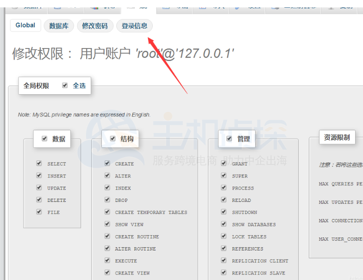Toggle the 结构 group checkbox
This screenshot has height=280, width=363.
(113, 139)
